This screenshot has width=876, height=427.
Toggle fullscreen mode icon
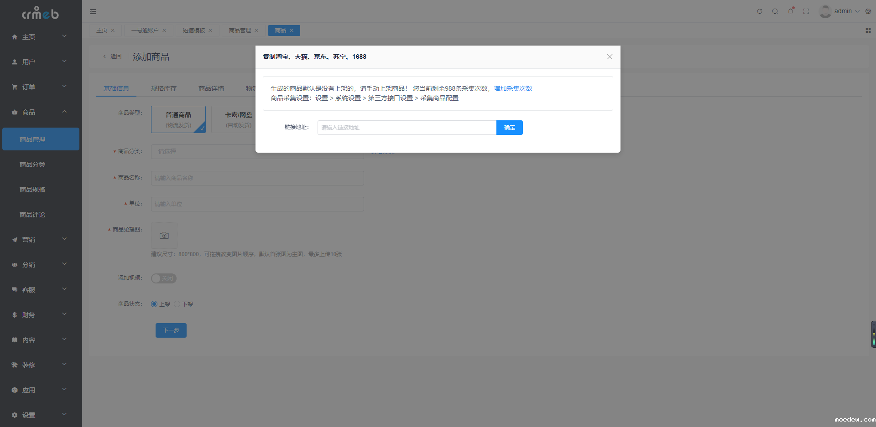[x=806, y=11]
